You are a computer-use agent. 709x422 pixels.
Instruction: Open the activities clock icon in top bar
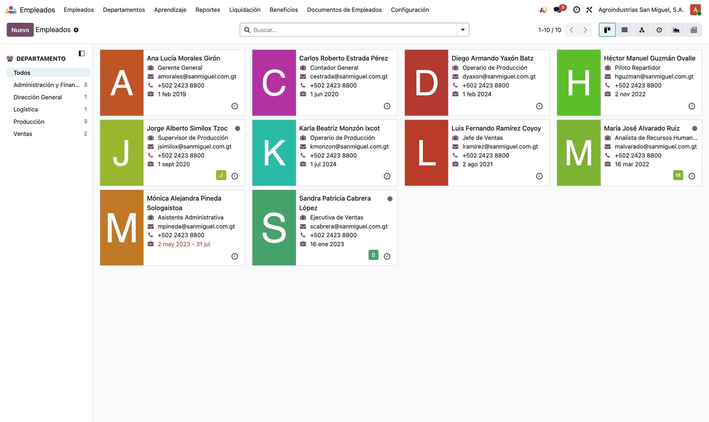(x=576, y=10)
